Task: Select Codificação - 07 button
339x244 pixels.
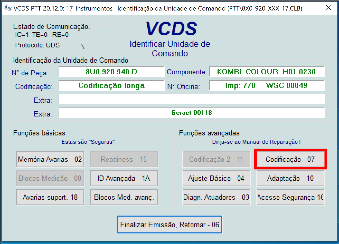Action: click(x=290, y=159)
